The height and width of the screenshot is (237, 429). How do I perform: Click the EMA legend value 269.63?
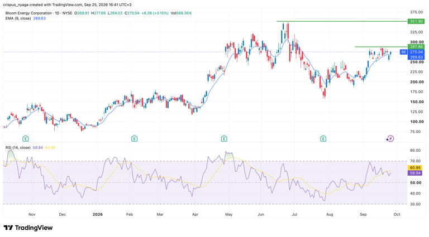click(x=40, y=18)
